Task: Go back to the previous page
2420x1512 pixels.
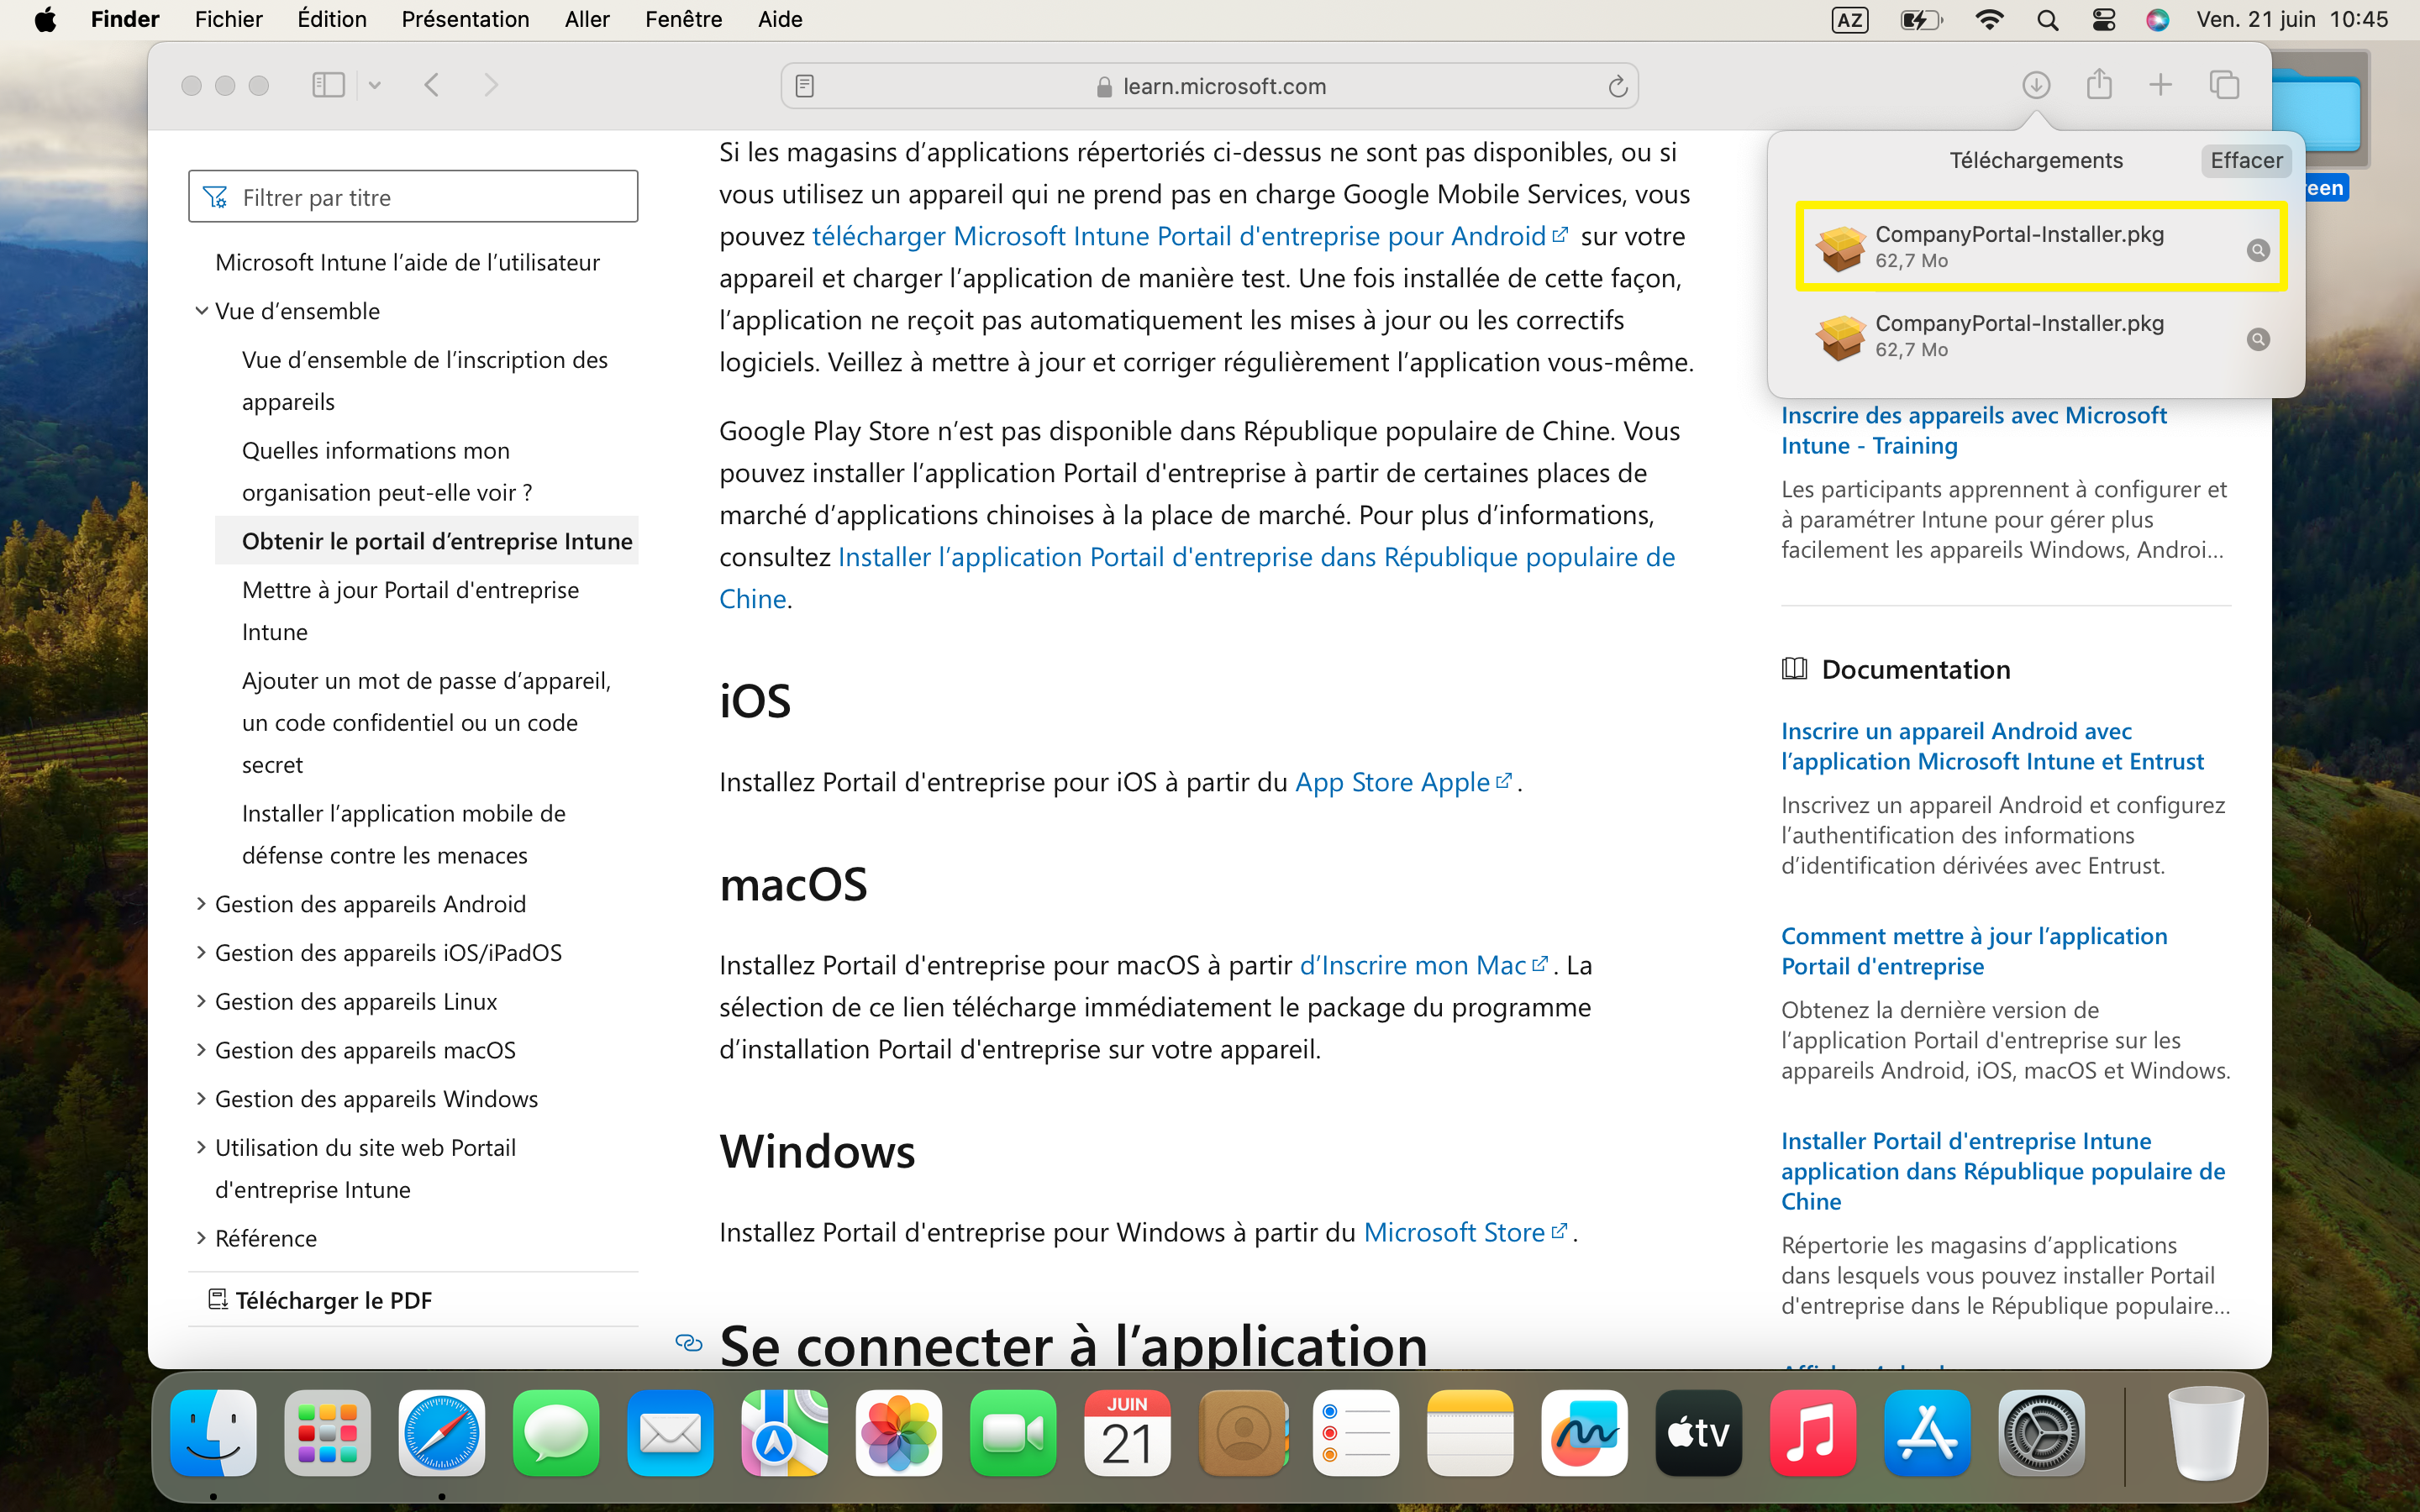Action: click(x=432, y=85)
